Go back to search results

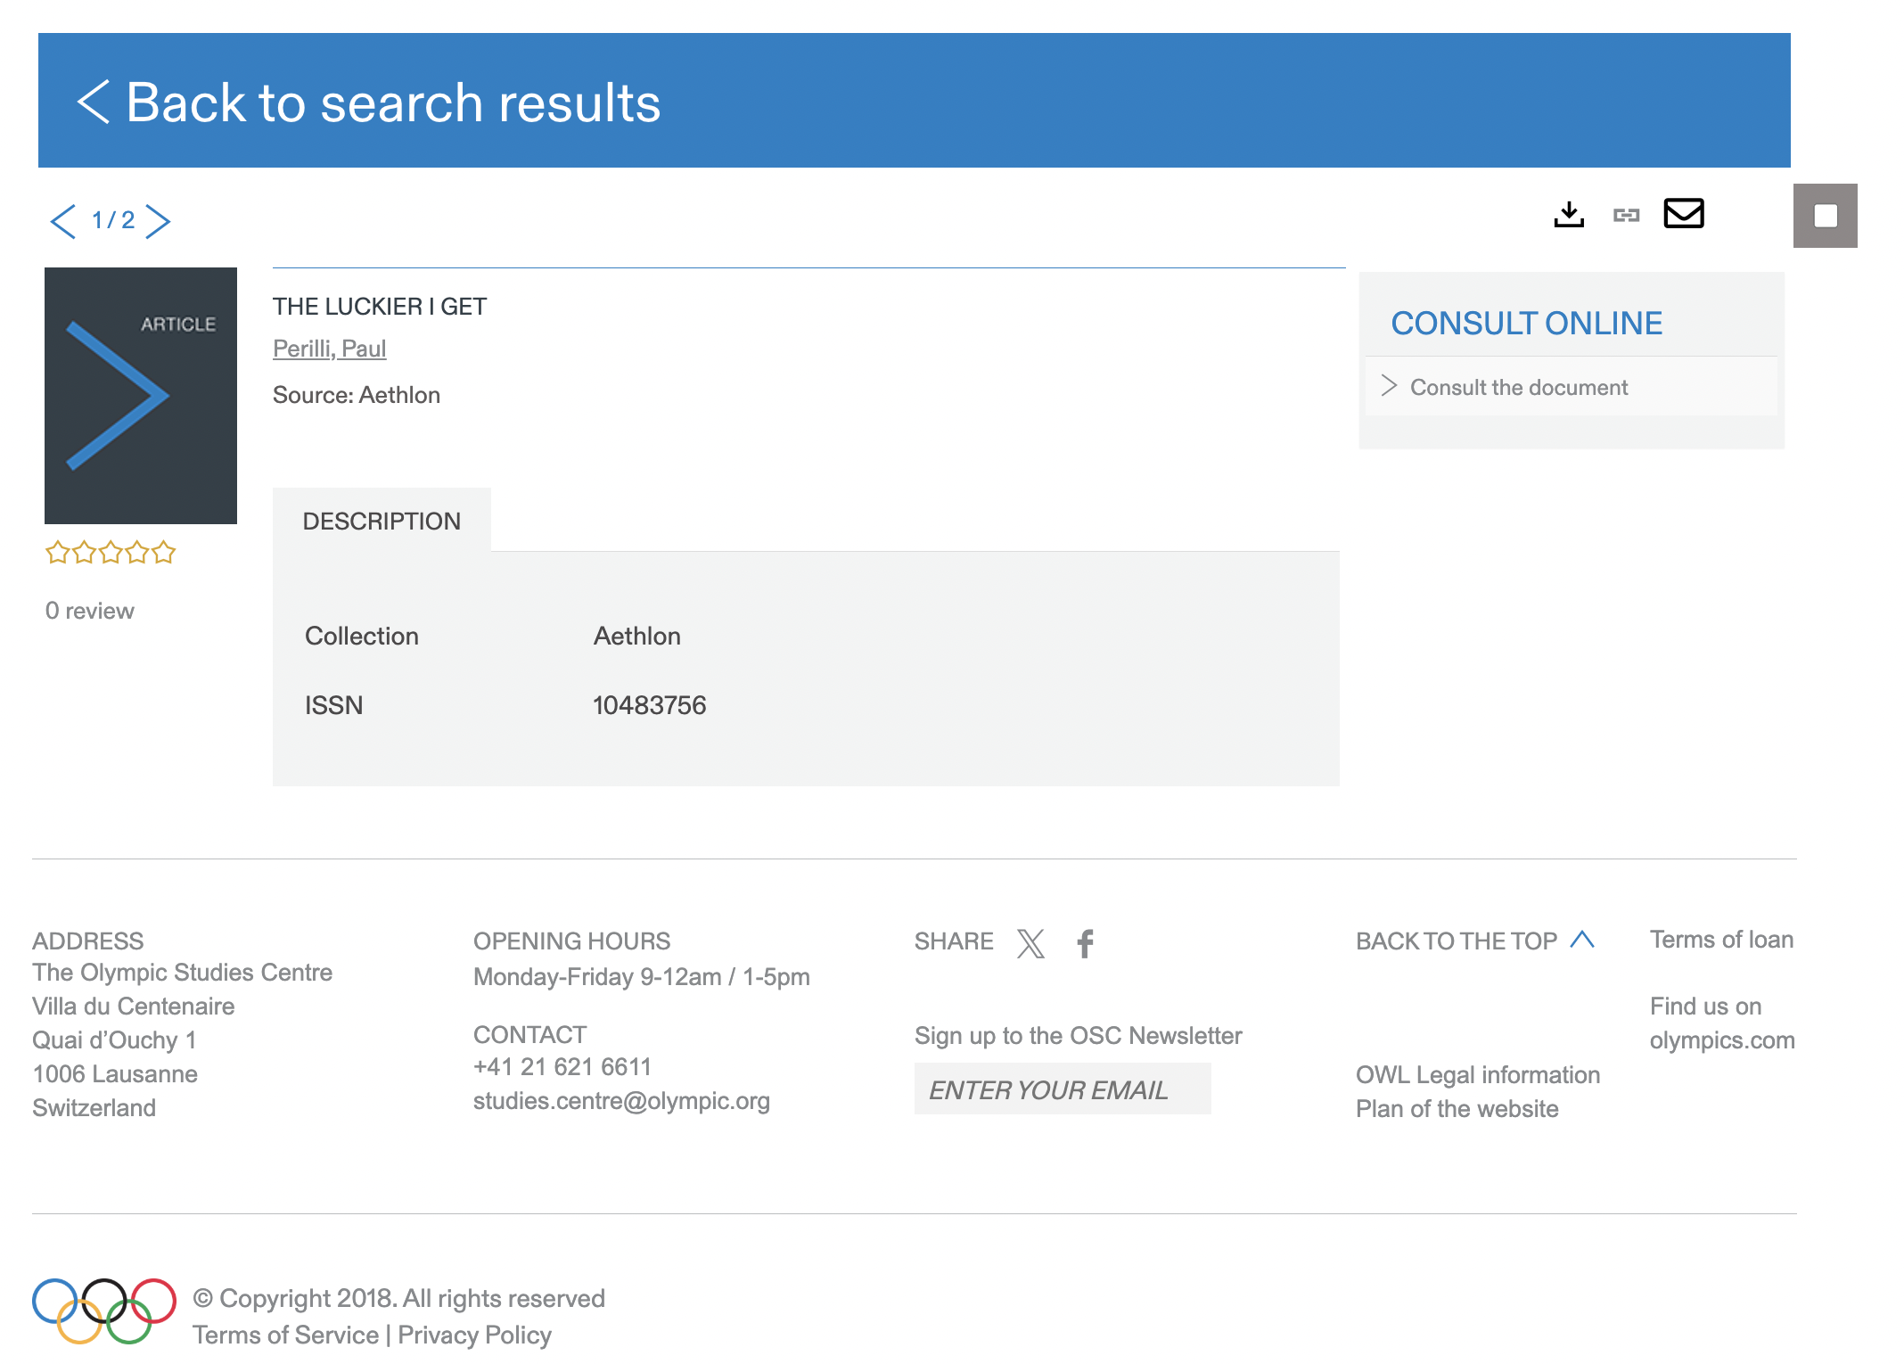[x=369, y=102]
